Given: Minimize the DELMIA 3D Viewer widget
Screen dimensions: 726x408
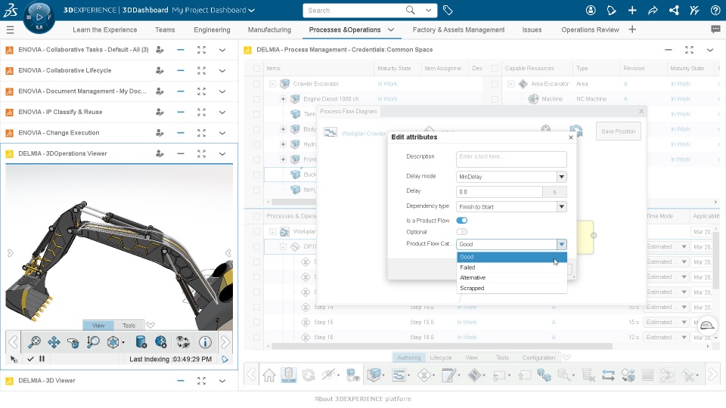Looking at the screenshot, I should [181, 381].
